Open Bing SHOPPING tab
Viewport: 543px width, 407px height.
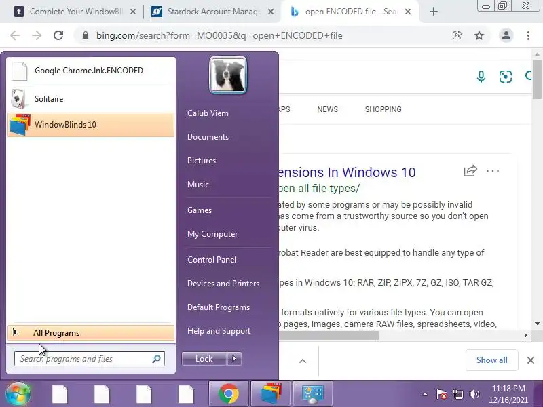pyautogui.click(x=383, y=109)
